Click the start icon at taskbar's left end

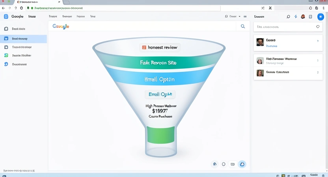pos(4,176)
